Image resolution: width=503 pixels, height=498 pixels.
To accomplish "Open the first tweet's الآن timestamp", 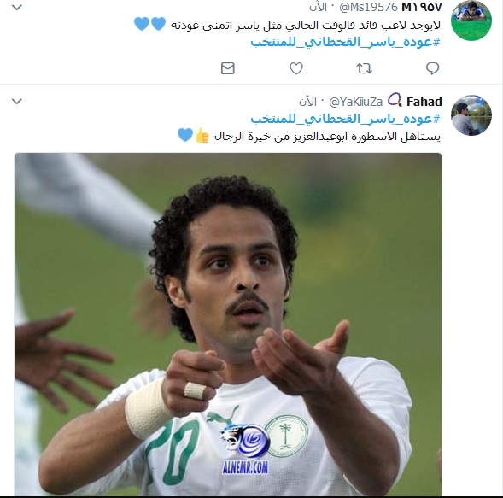I will pyautogui.click(x=318, y=7).
